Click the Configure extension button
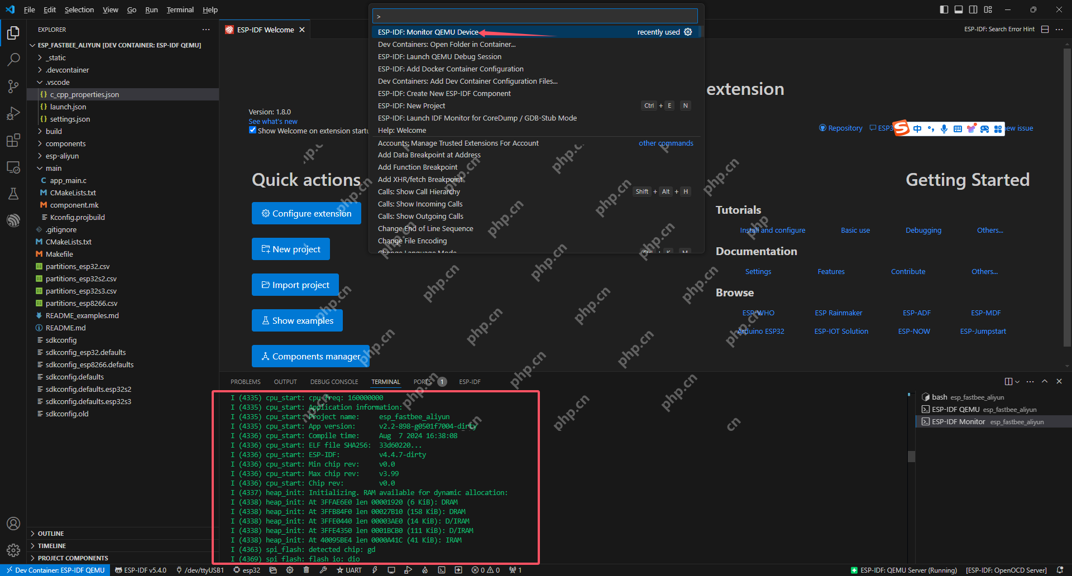 [306, 213]
